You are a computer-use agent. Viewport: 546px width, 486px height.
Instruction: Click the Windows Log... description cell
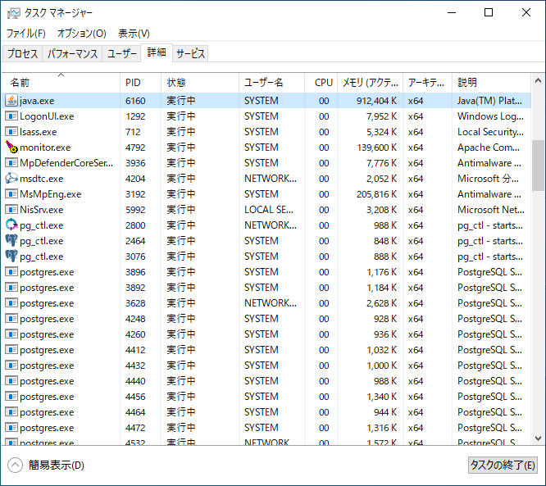coord(490,116)
